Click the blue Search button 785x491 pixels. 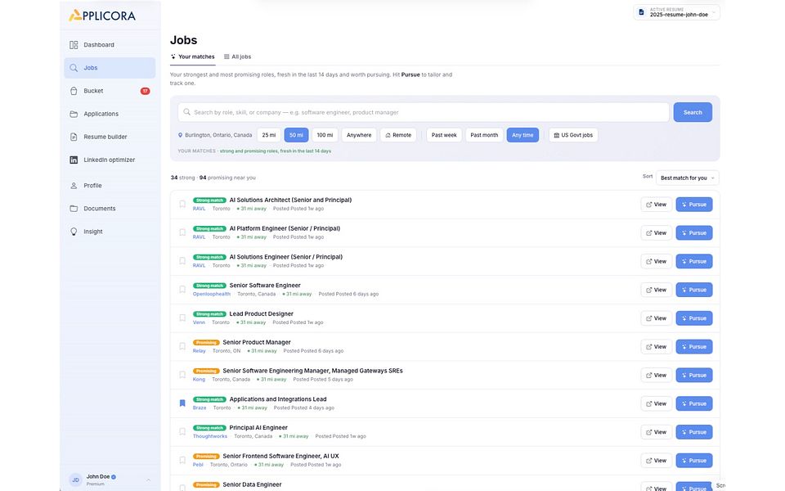pyautogui.click(x=693, y=112)
